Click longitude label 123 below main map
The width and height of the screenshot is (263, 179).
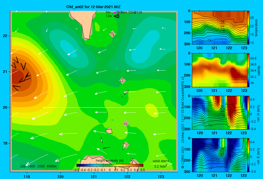161,177
